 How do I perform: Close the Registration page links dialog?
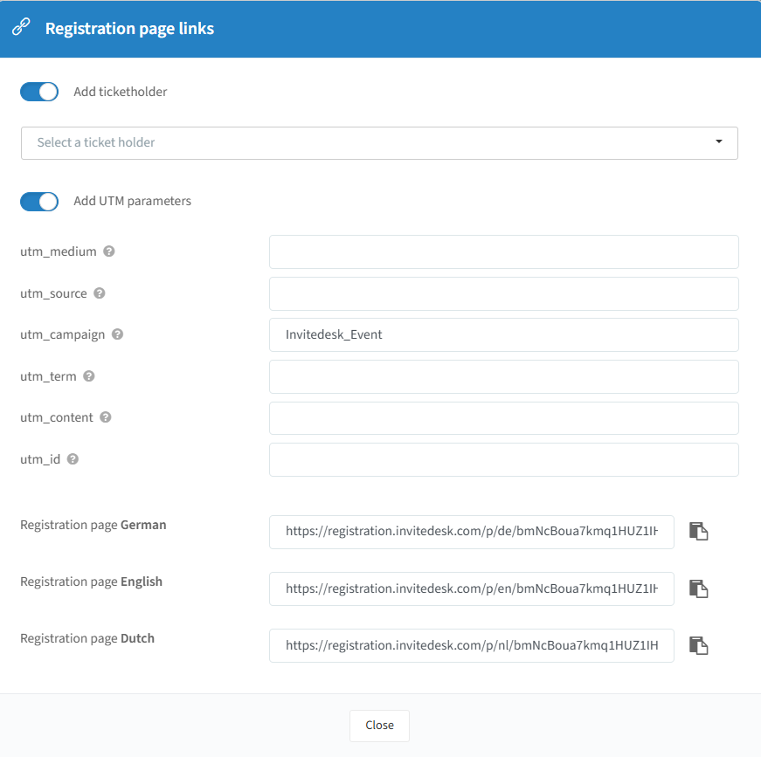click(379, 726)
